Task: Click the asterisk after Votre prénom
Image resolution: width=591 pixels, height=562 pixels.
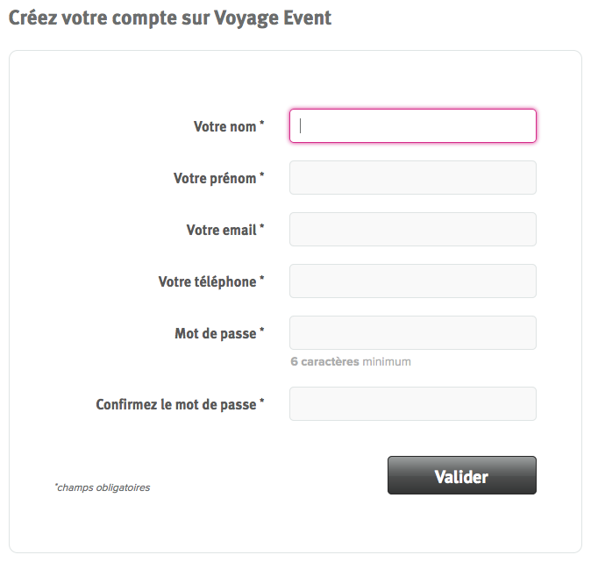Action: 261,175
